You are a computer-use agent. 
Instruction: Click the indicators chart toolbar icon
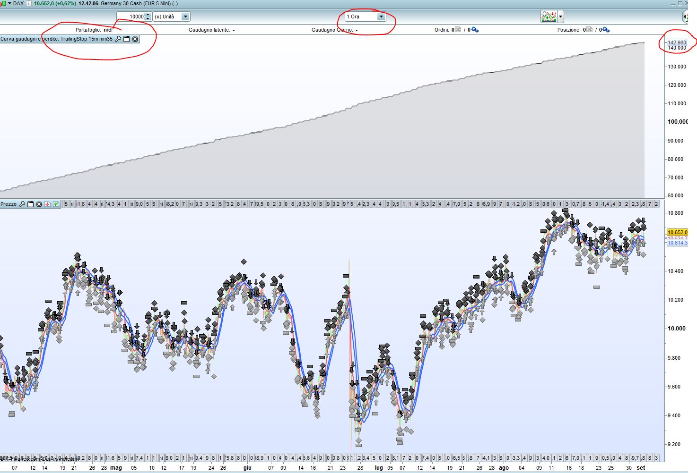pyautogui.click(x=549, y=17)
